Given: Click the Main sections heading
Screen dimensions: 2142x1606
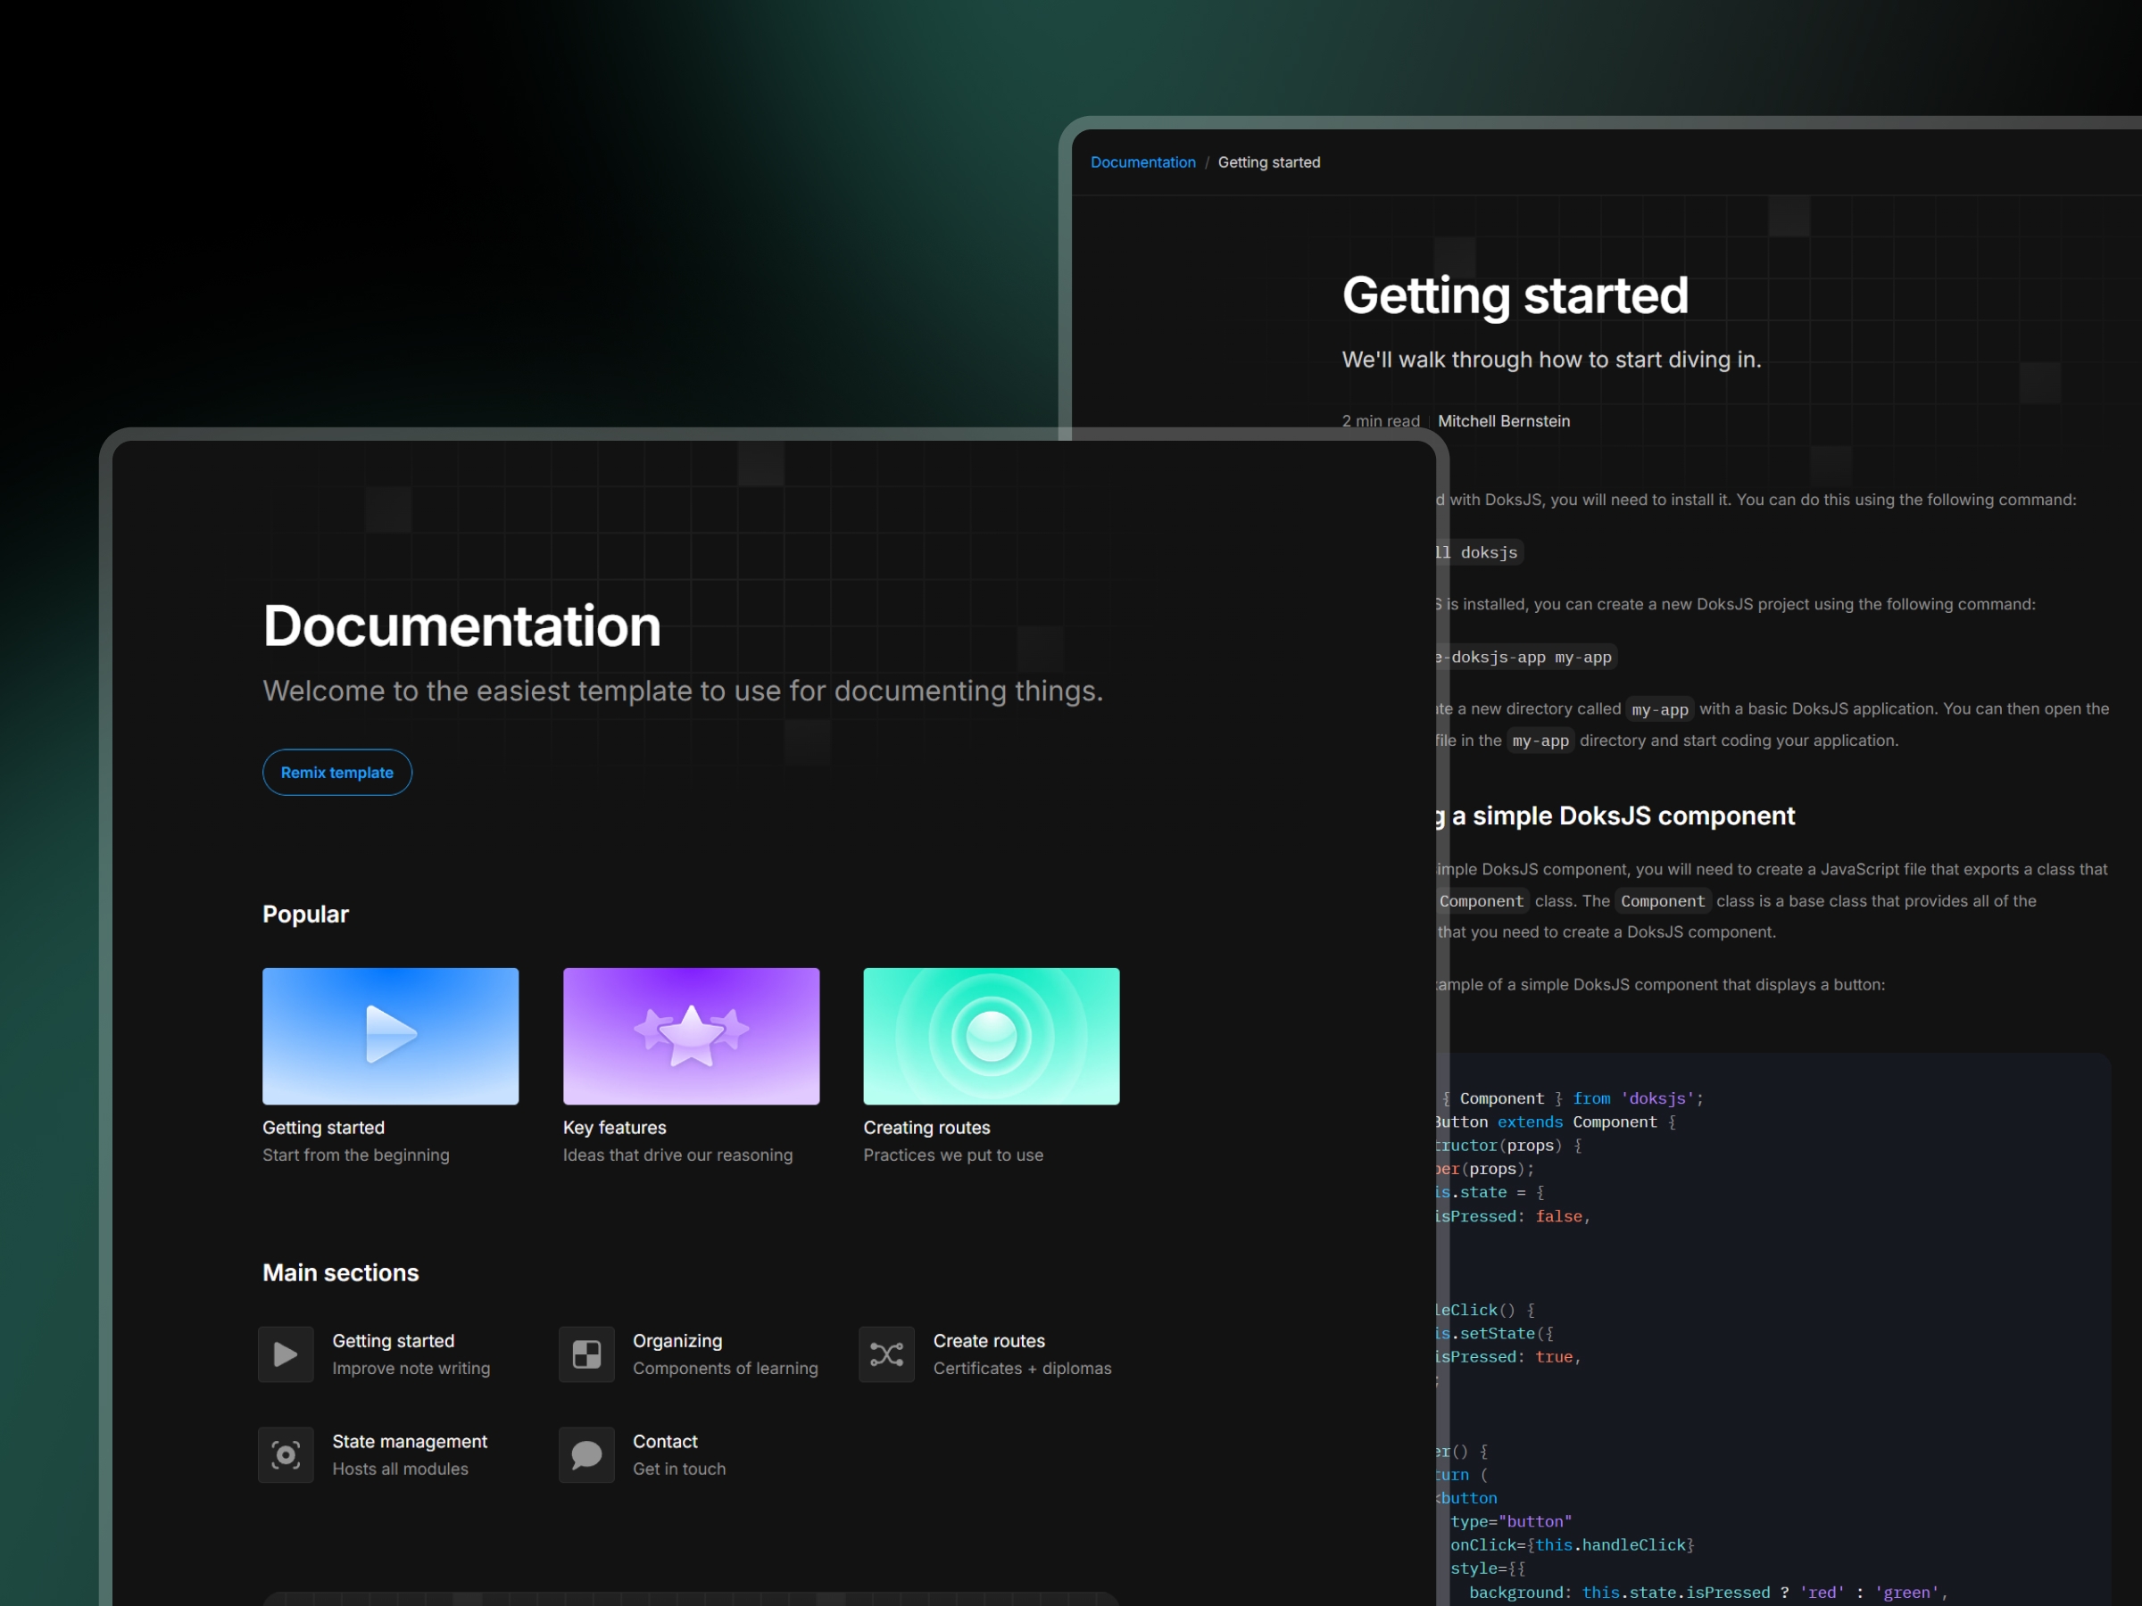Looking at the screenshot, I should (x=340, y=1272).
